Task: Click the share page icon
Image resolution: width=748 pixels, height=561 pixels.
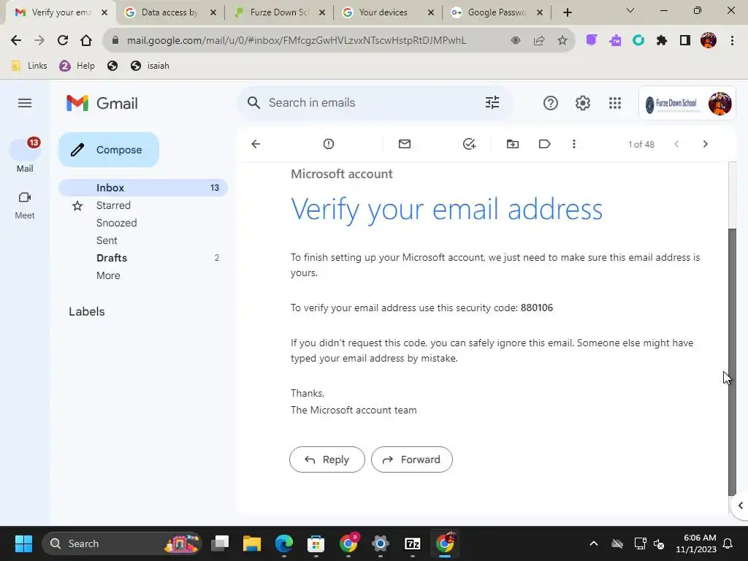Action: pos(539,41)
